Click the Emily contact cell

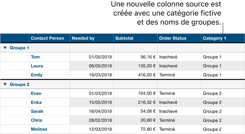[37, 75]
